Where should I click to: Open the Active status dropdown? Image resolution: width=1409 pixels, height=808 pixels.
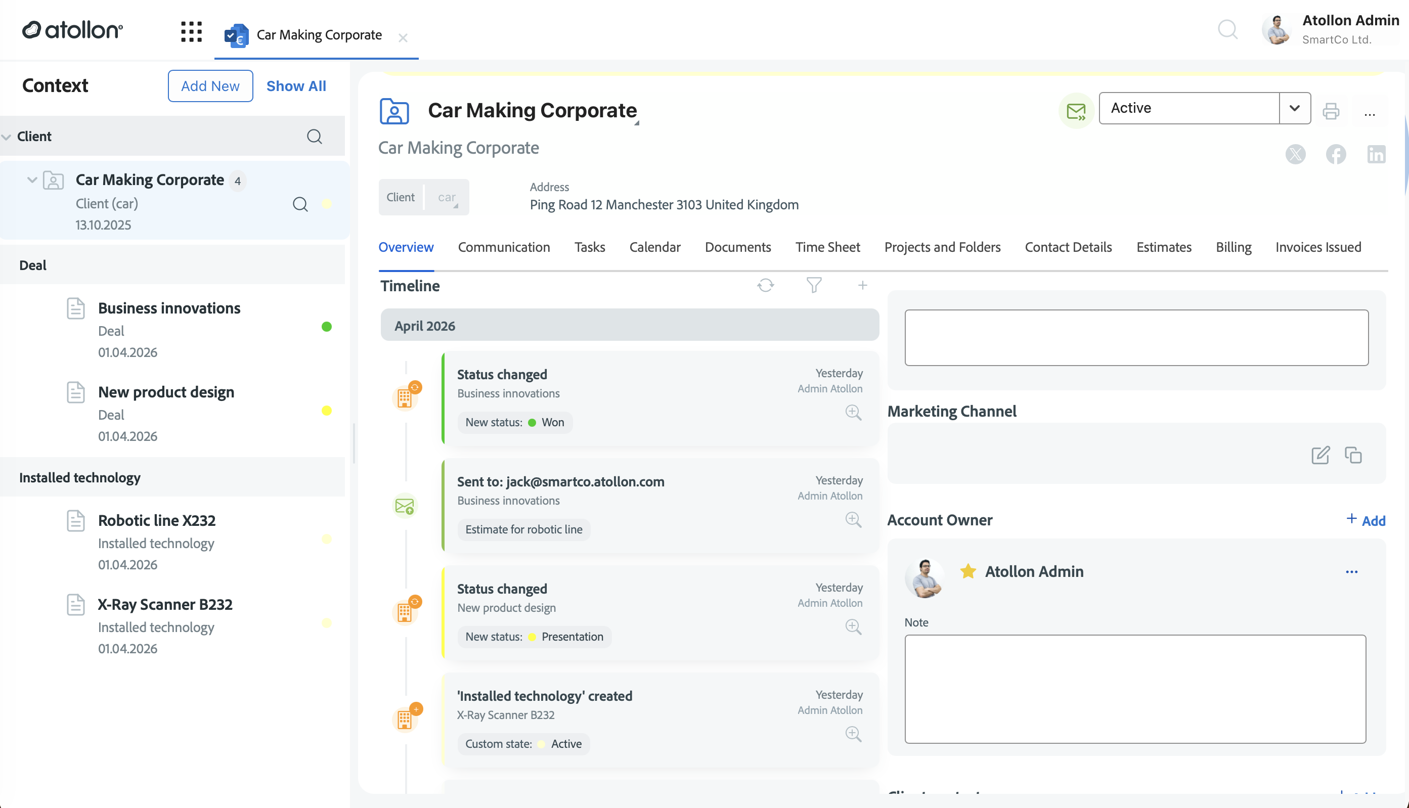tap(1294, 108)
